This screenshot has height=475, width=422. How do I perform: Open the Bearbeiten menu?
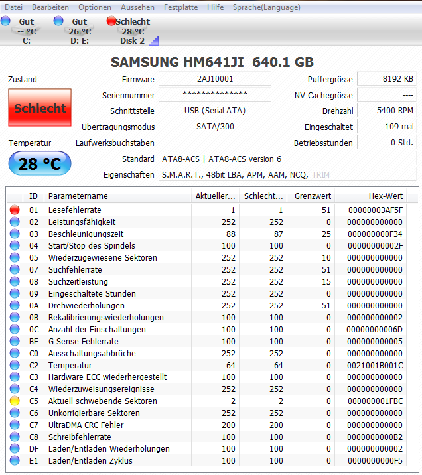point(50,7)
